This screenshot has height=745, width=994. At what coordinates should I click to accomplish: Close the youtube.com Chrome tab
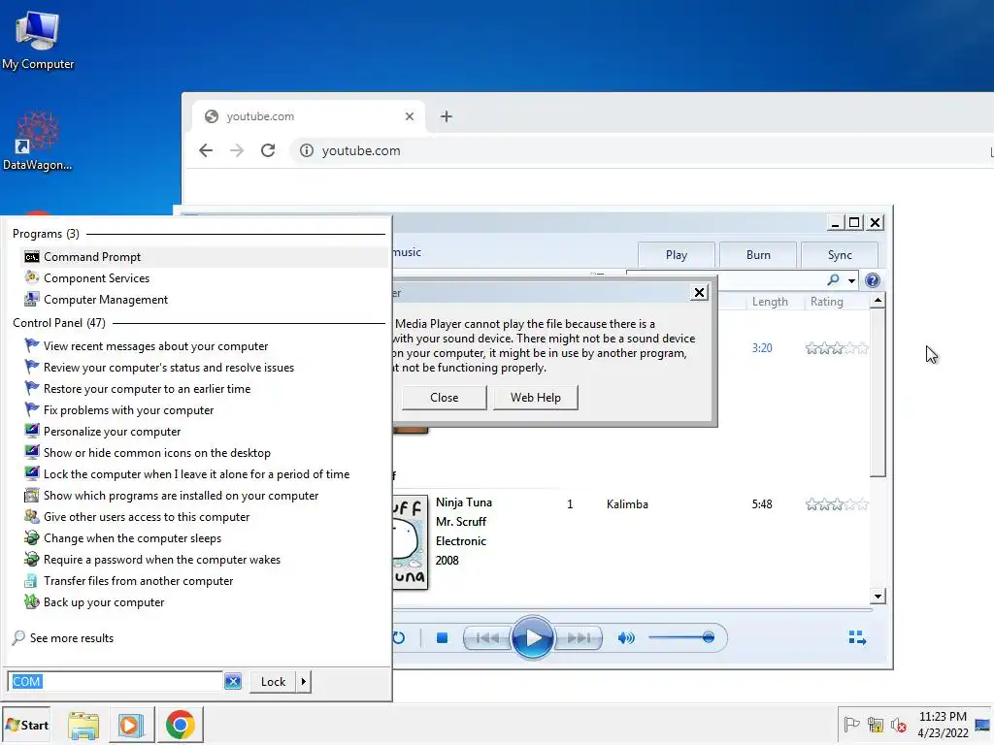point(410,116)
